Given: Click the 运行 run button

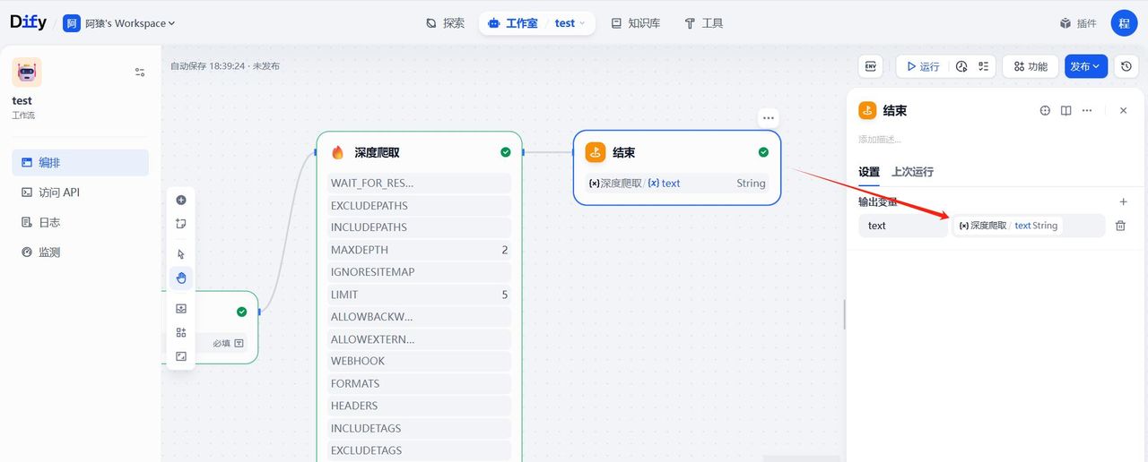Looking at the screenshot, I should (923, 66).
